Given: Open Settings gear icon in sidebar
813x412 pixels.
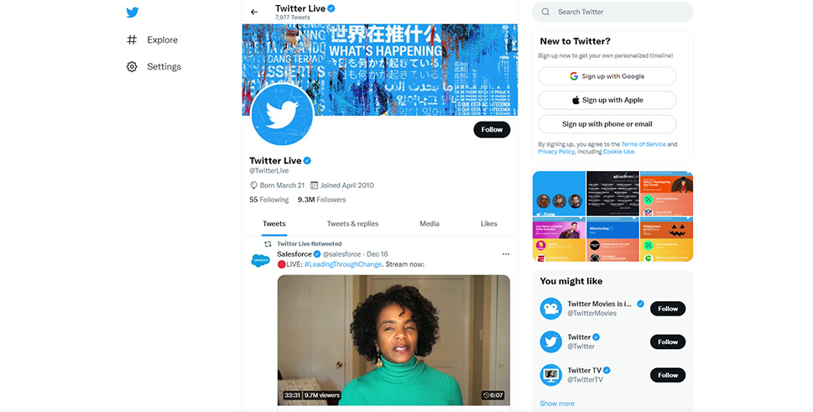Looking at the screenshot, I should [x=132, y=66].
